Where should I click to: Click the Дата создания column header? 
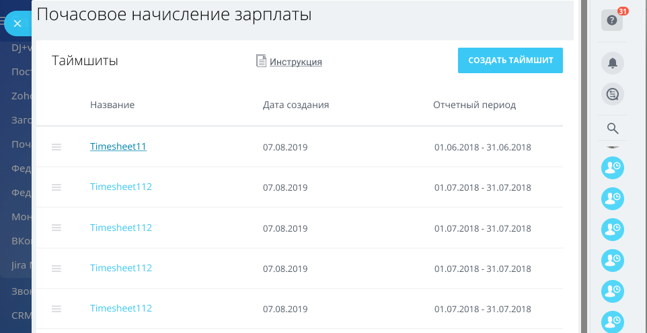[296, 105]
